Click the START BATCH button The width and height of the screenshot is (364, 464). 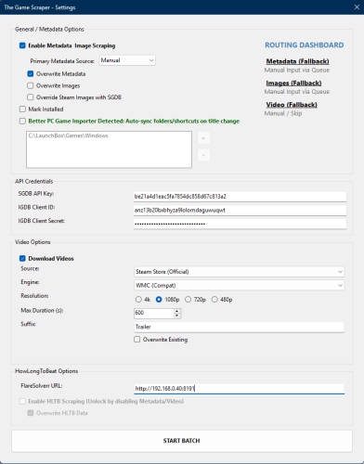point(182,441)
